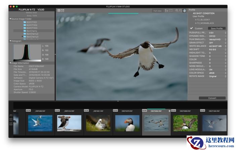Open the B20171101 folder
This screenshot has height=150, width=236.
pyautogui.click(x=30, y=22)
